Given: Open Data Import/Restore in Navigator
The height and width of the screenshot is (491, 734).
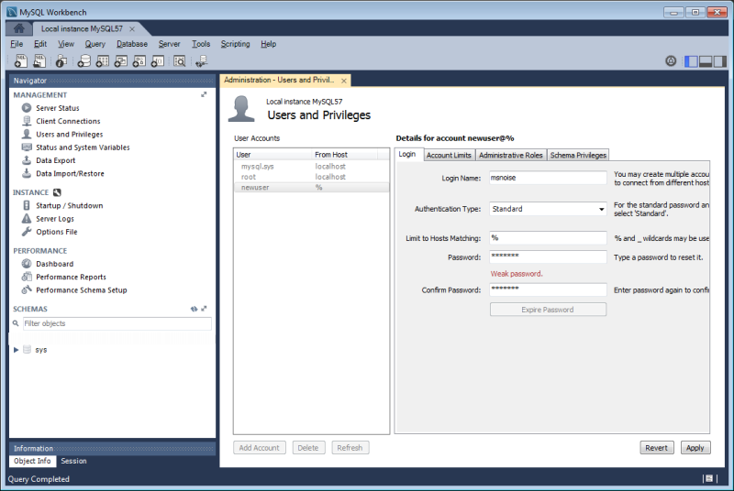Looking at the screenshot, I should pyautogui.click(x=70, y=173).
